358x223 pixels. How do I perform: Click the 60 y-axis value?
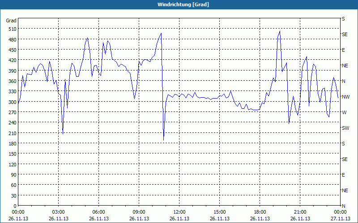coord(14,185)
